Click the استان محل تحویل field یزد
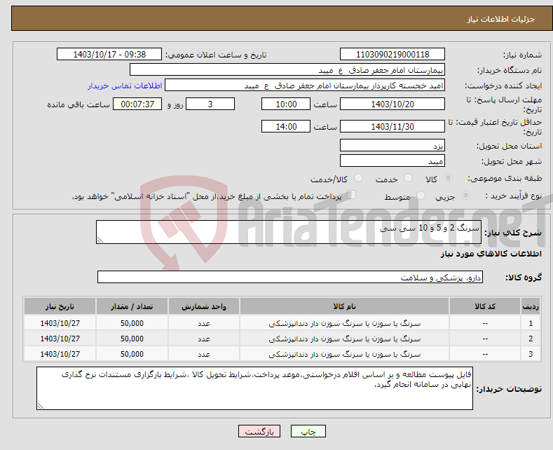 click(x=392, y=145)
